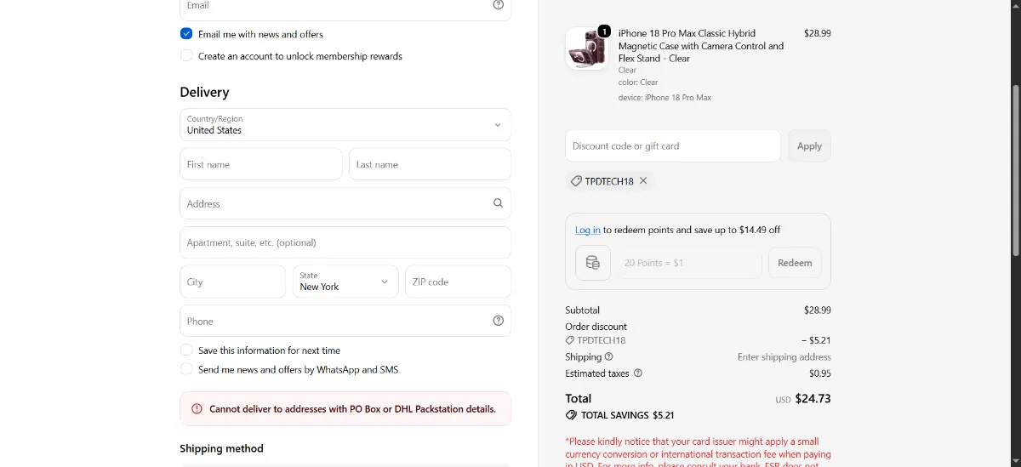
Task: Click the Enter shipping address text
Action: (784, 357)
